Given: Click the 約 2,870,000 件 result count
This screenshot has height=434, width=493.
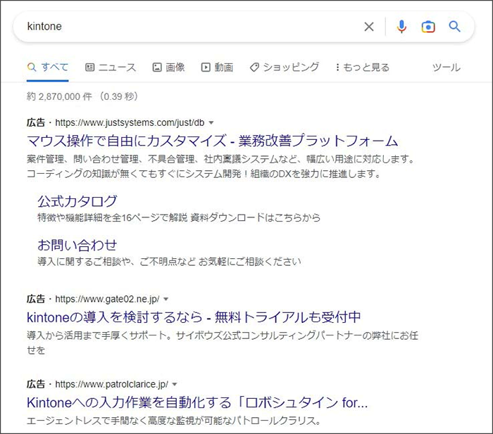Looking at the screenshot, I should 59,96.
